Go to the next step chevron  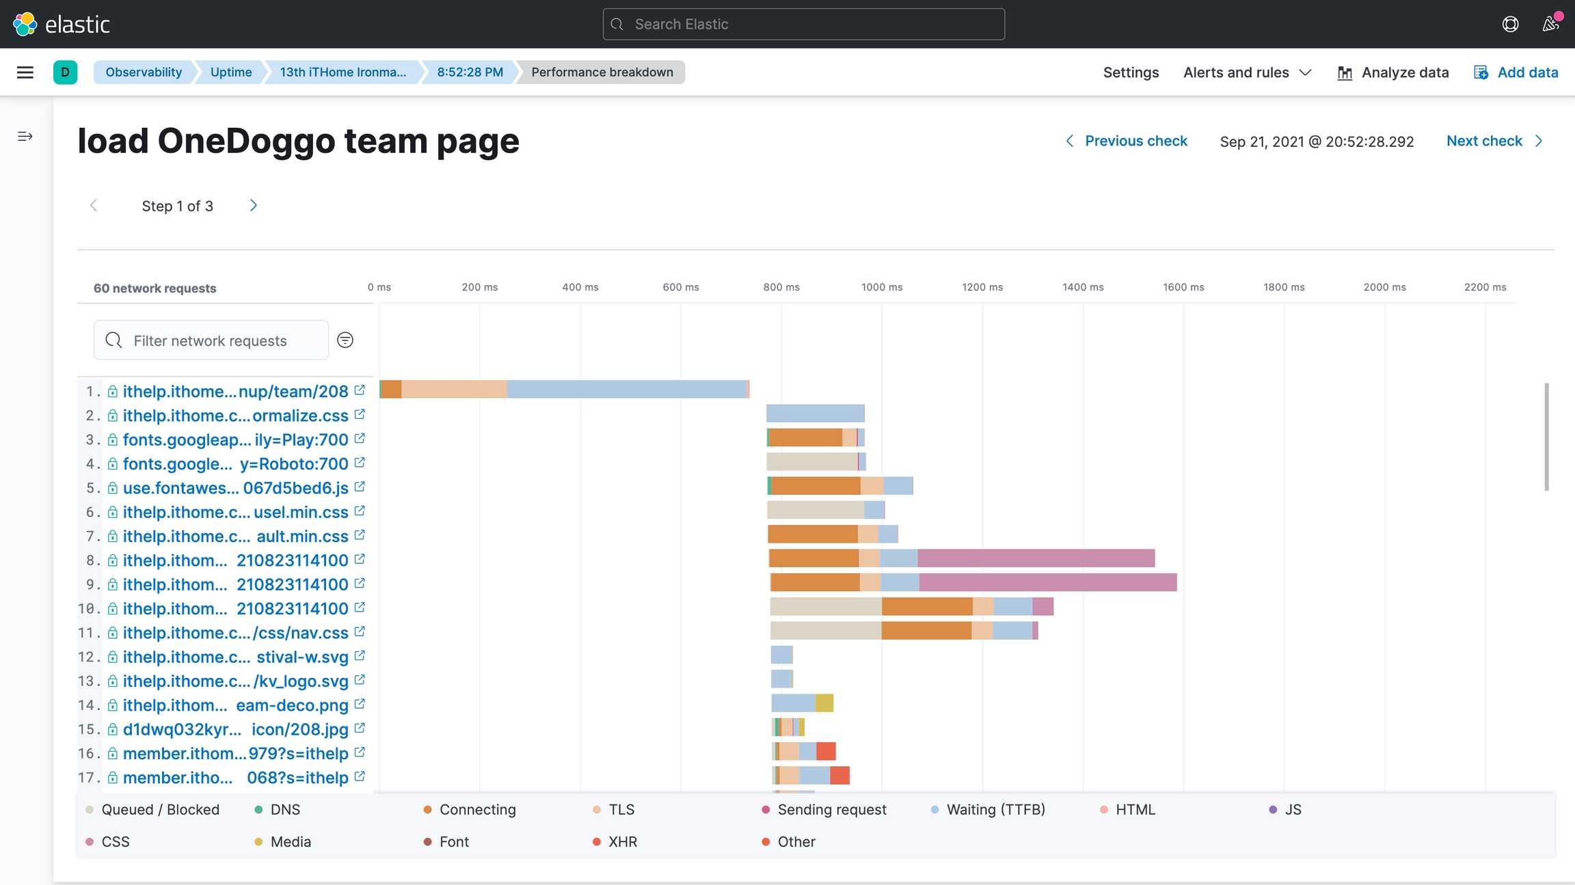coord(254,206)
